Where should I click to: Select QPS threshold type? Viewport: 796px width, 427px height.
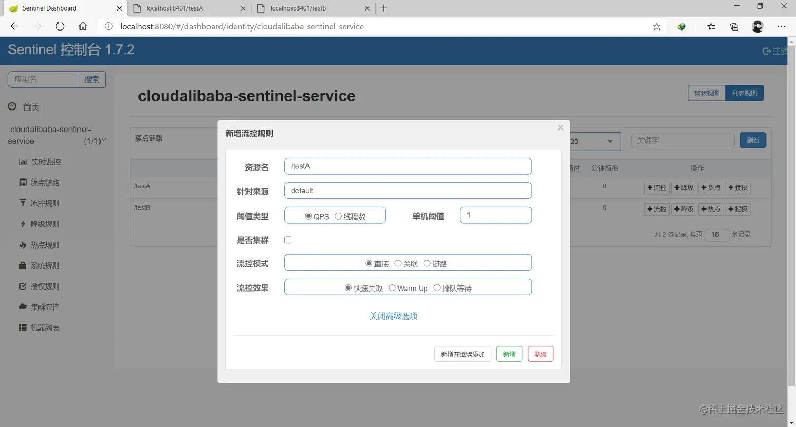pos(308,216)
